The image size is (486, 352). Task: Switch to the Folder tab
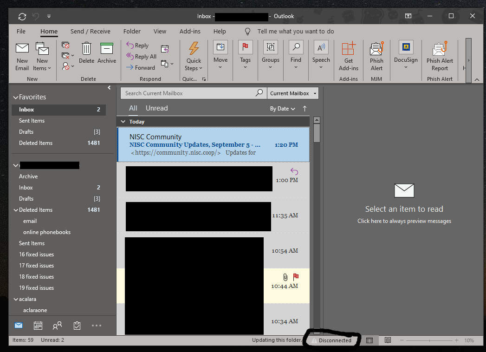point(132,31)
